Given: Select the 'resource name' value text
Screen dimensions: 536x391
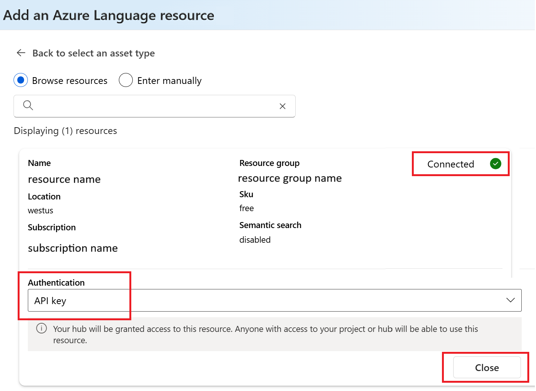Looking at the screenshot, I should [64, 179].
